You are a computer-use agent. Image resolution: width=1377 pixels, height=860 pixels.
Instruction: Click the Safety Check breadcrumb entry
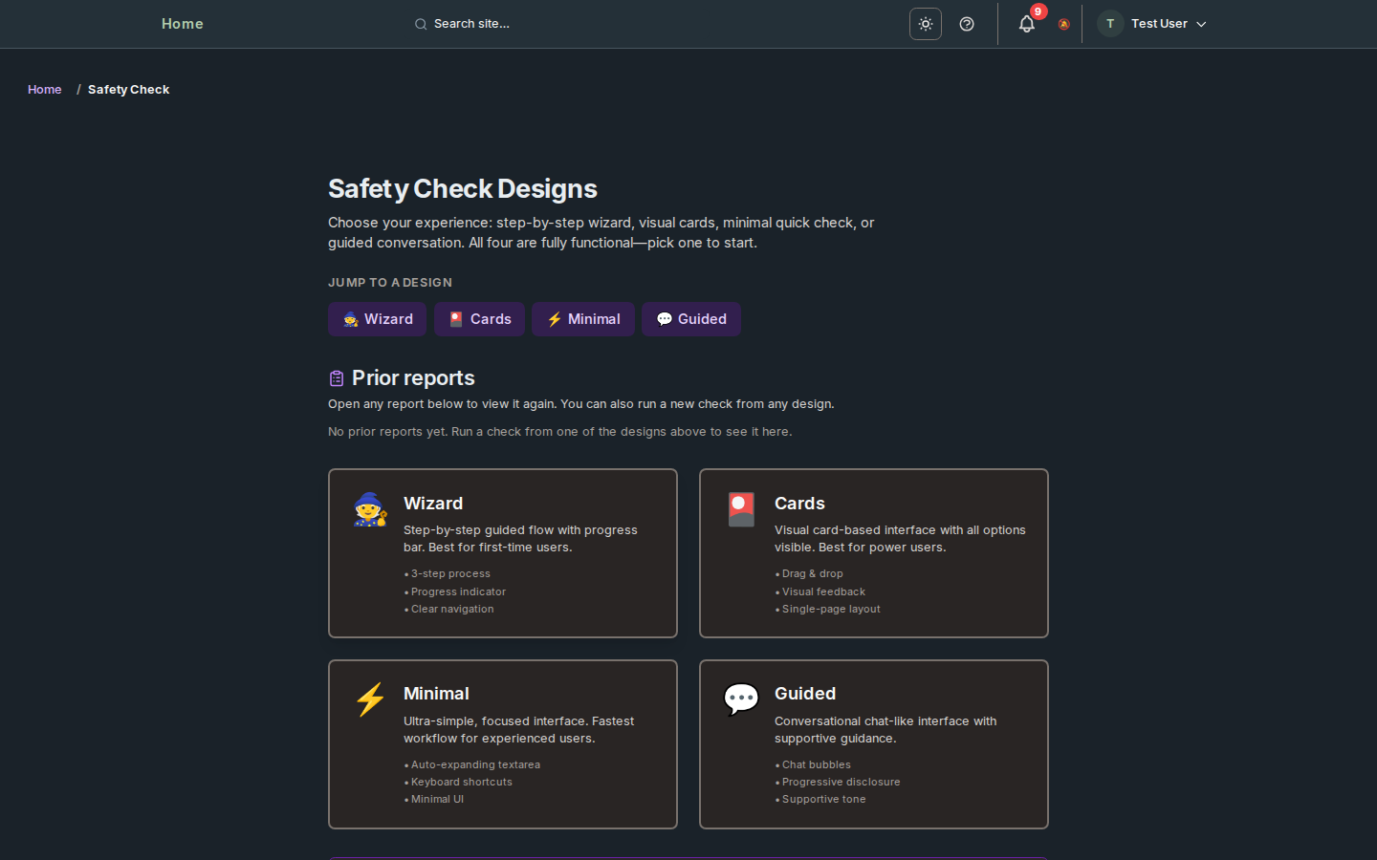tap(128, 89)
